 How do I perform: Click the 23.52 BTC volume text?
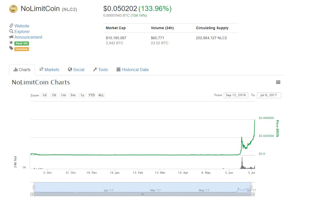click(160, 43)
